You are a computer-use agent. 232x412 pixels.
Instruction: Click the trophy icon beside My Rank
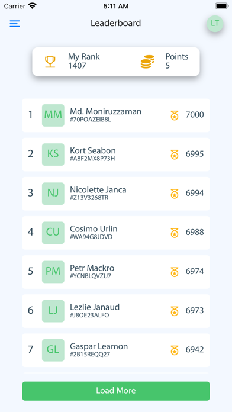(x=50, y=62)
